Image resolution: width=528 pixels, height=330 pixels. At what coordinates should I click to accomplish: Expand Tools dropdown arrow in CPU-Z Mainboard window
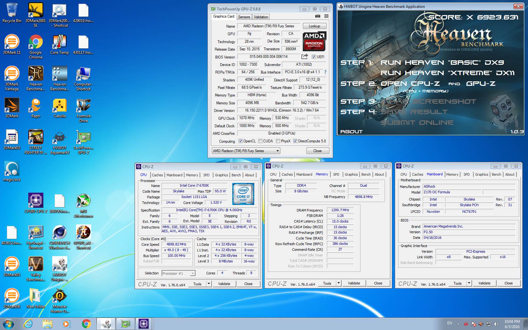469,283
